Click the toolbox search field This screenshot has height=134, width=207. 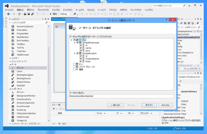coord(27,23)
